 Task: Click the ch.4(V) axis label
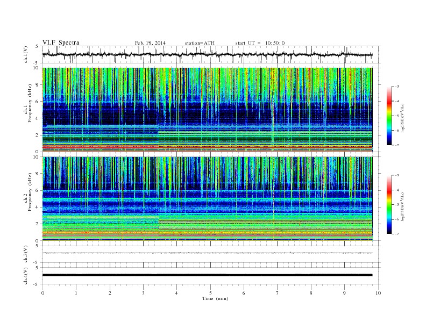tap(25, 276)
